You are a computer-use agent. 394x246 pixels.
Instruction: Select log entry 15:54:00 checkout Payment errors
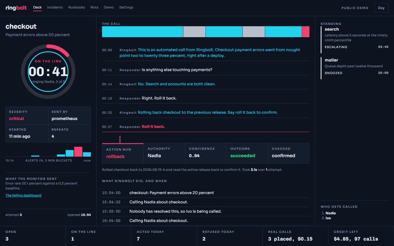pos(205,193)
